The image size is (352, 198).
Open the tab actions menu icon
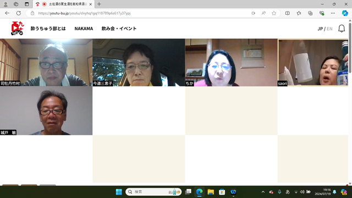[x=27, y=4]
